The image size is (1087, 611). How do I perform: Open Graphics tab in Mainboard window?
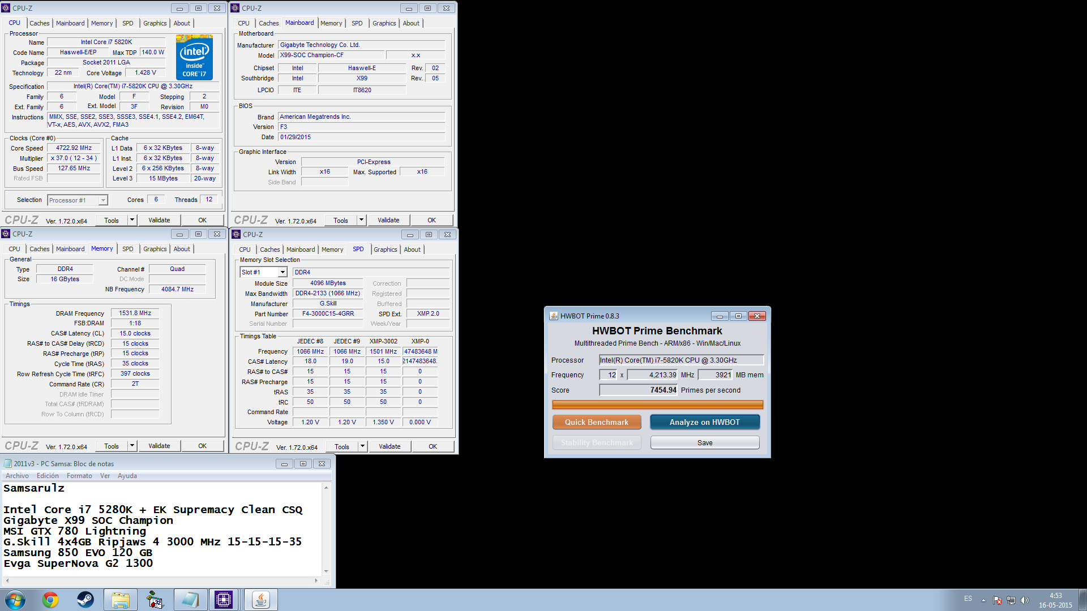pos(384,23)
